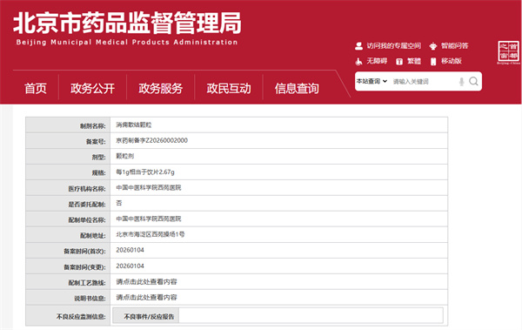The image size is (522, 330).
Task: Click the 配制地址 row label
Action: pyautogui.click(x=93, y=236)
